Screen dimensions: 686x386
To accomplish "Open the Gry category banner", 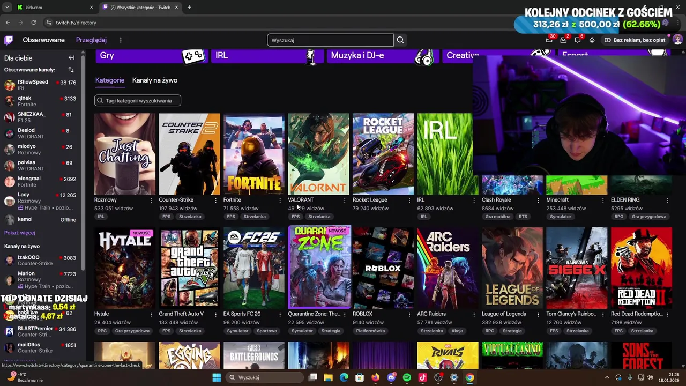I will (152, 56).
